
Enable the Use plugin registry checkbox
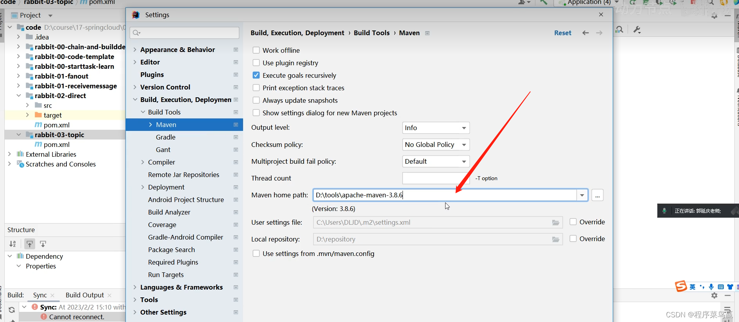tap(256, 63)
